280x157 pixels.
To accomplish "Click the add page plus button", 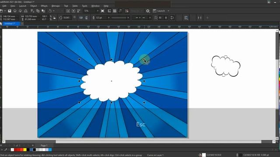I will (33, 145).
